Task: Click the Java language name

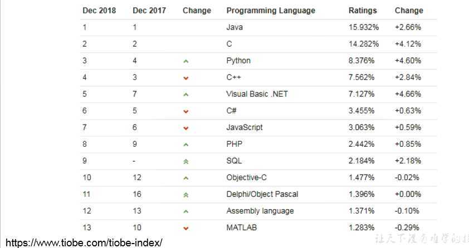Action: point(234,27)
